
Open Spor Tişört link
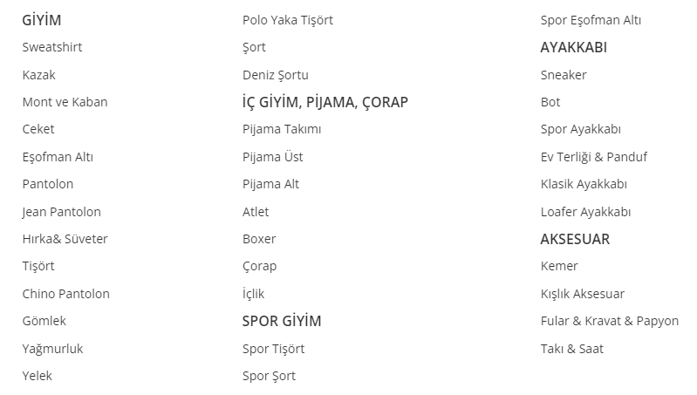(x=274, y=349)
